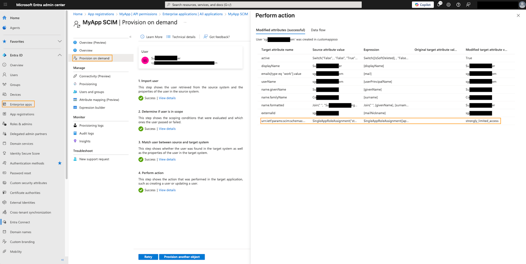Close the Perform action panel
The width and height of the screenshot is (526, 264).
click(518, 15)
